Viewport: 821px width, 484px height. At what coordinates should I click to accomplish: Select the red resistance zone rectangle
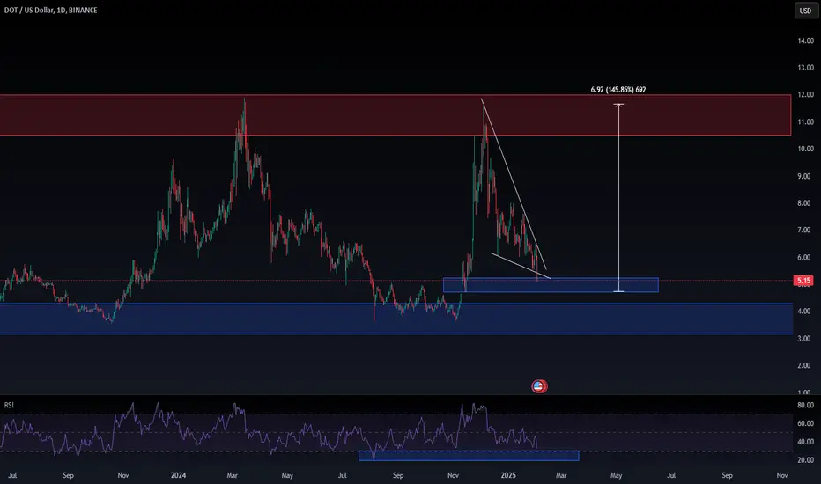[x=396, y=115]
